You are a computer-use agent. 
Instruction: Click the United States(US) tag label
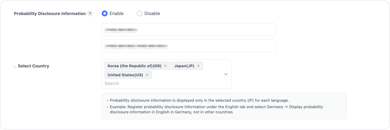125,75
